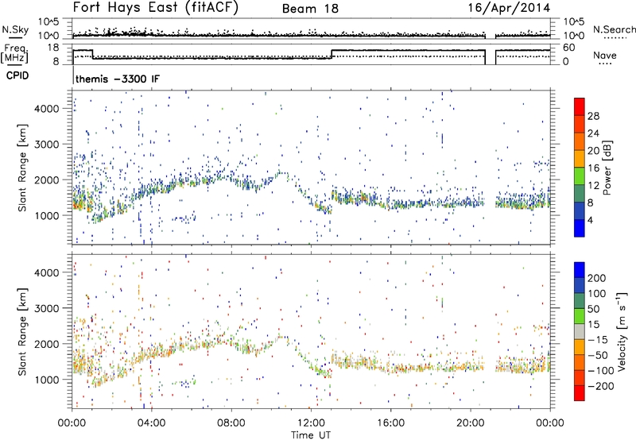The image size is (636, 440).
Task: Select the "04:00" time tick label
Action: coord(152,423)
